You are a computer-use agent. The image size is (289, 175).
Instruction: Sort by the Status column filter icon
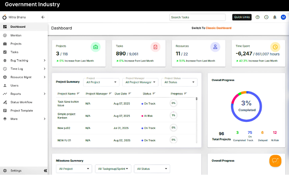(x=154, y=94)
